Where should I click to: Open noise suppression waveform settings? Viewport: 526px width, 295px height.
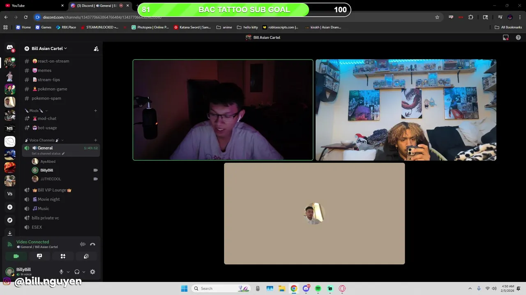pyautogui.click(x=83, y=244)
